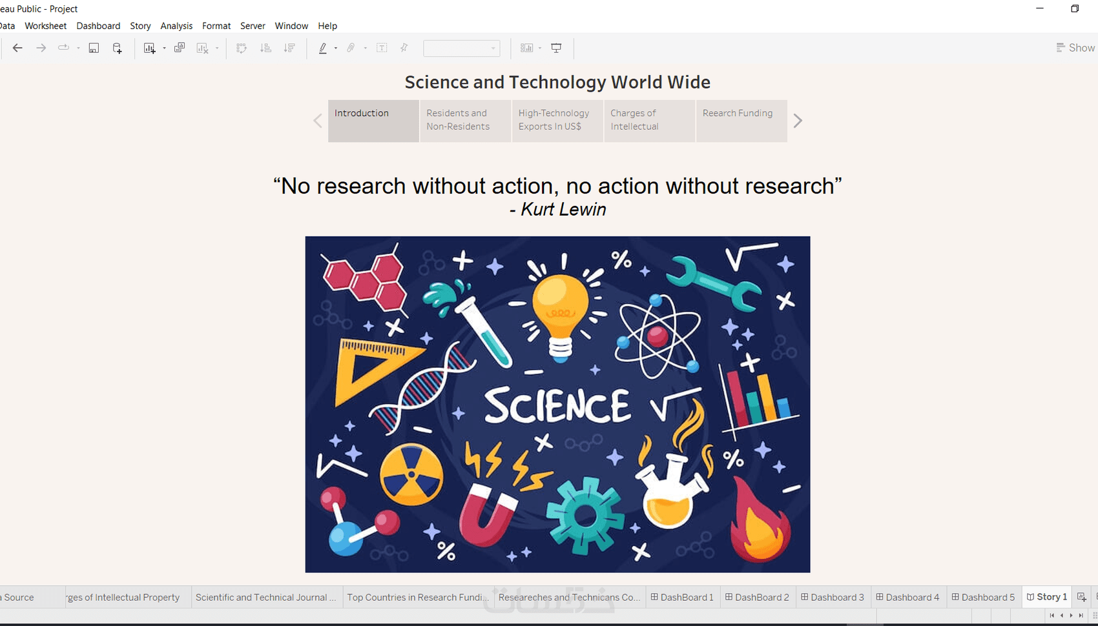Click the Highlight pen icon

click(323, 48)
